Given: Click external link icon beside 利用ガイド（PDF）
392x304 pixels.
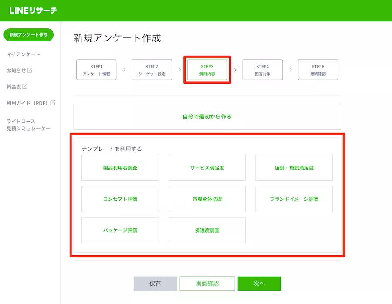Looking at the screenshot, I should tap(53, 103).
